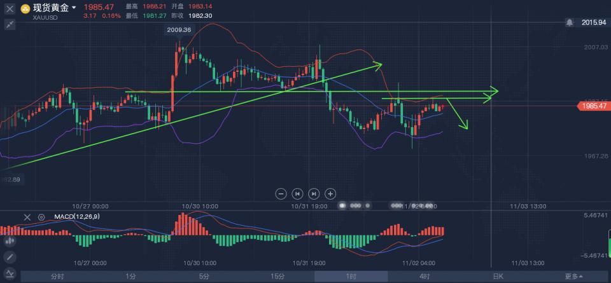Image resolution: width=611 pixels, height=283 pixels.
Task: Select the 4时 timeframe tab
Action: click(x=425, y=276)
